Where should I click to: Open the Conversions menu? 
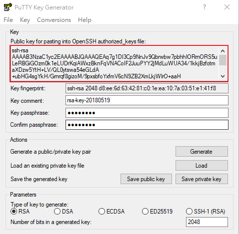[x=54, y=20]
